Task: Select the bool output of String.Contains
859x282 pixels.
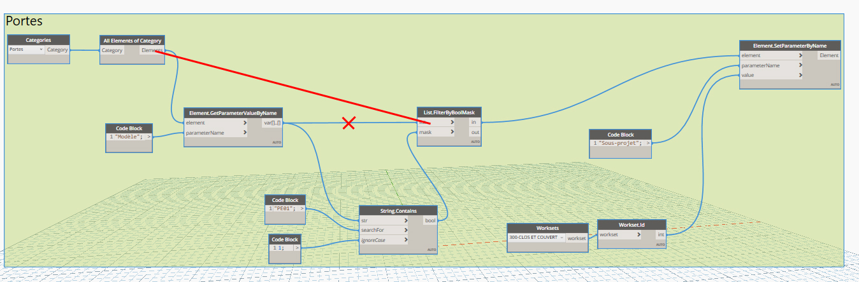Action: (430, 220)
